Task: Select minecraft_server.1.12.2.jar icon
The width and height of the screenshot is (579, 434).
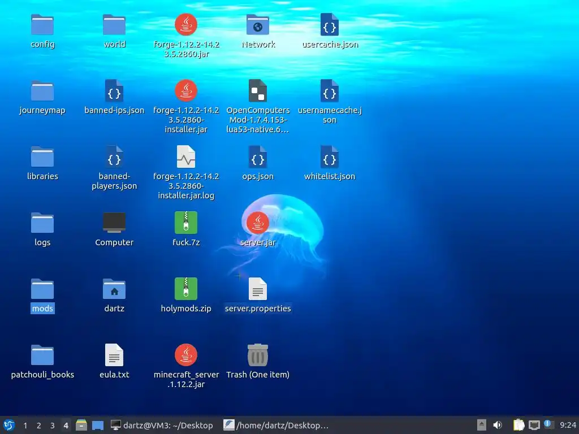Action: pyautogui.click(x=186, y=355)
